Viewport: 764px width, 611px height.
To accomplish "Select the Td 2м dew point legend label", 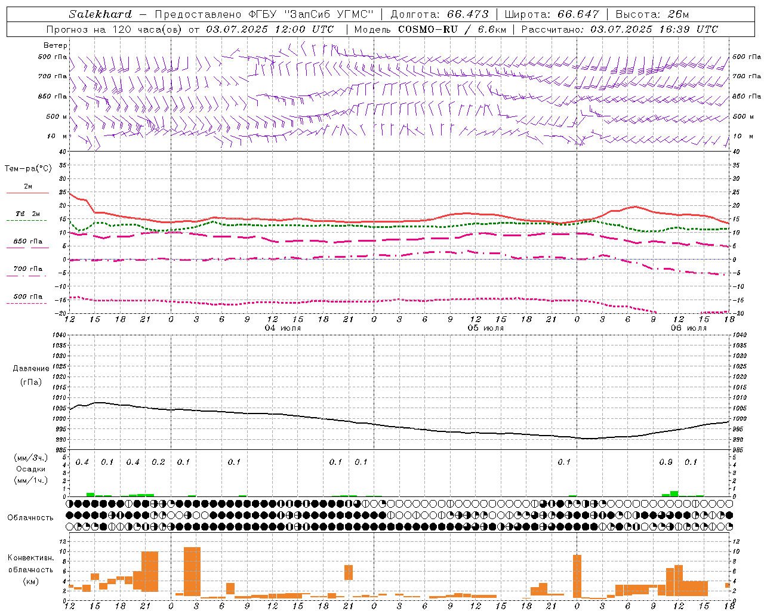I will point(28,214).
